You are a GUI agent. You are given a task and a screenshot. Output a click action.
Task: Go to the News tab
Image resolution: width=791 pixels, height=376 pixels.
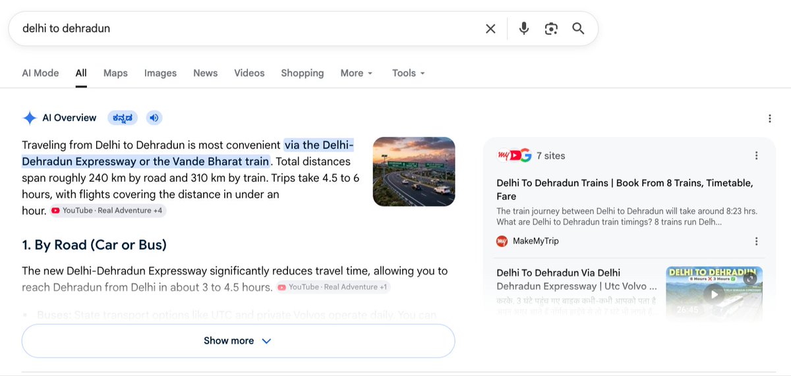205,73
